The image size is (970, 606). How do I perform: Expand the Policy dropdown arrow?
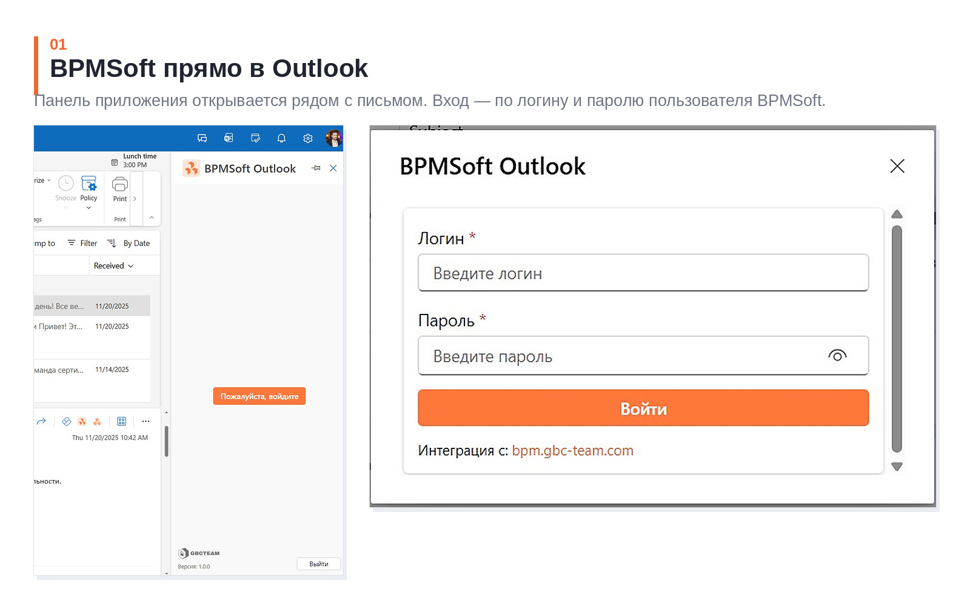[x=89, y=208]
